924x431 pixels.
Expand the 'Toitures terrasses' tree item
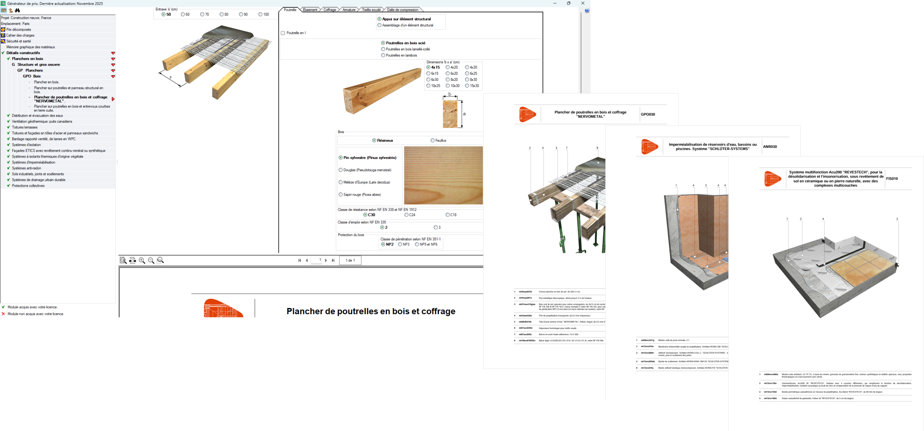(24, 127)
